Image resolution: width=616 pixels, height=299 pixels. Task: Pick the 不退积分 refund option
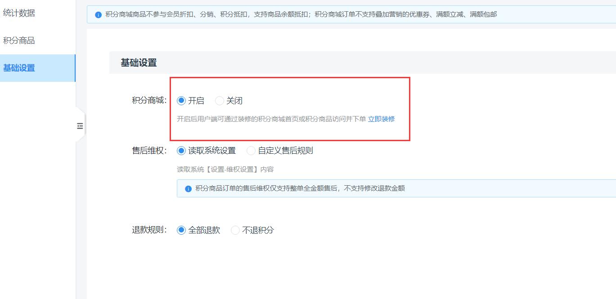point(235,230)
